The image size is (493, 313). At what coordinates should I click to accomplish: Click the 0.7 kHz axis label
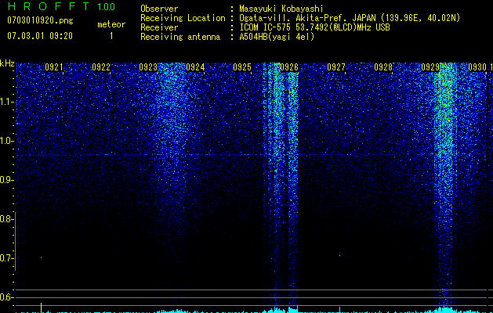tap(6, 258)
